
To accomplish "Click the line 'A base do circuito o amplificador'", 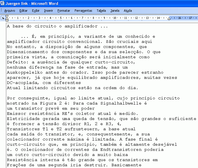I will [x=57, y=26].
